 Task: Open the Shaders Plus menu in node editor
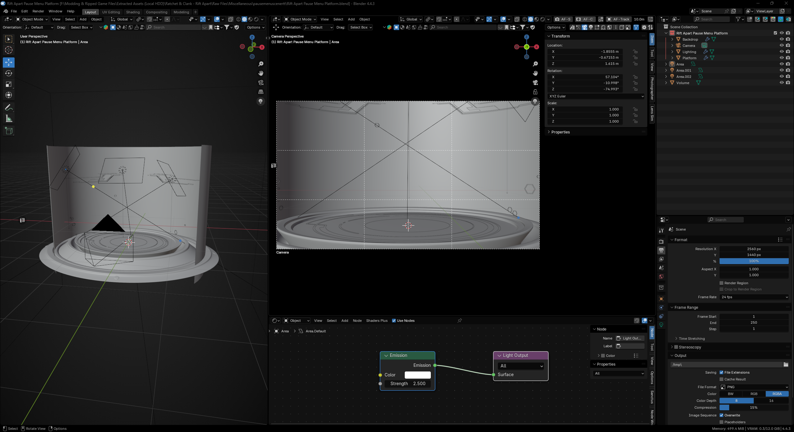tap(377, 321)
